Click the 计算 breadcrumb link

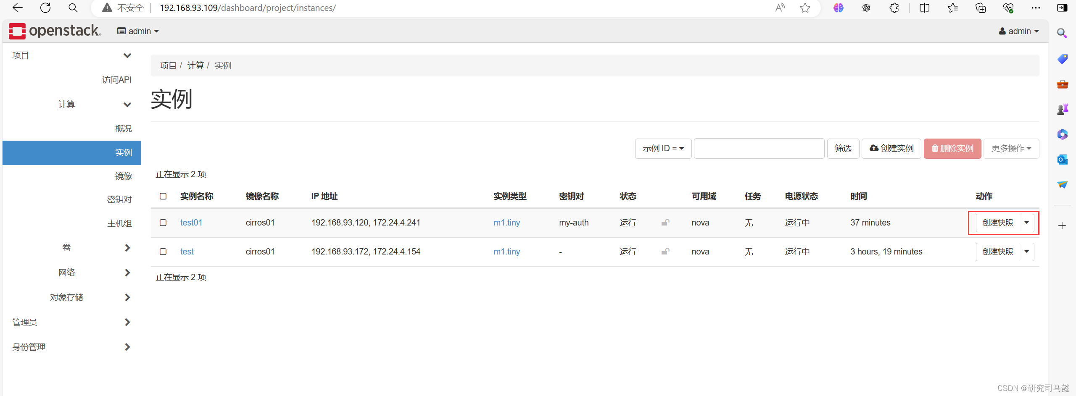195,66
